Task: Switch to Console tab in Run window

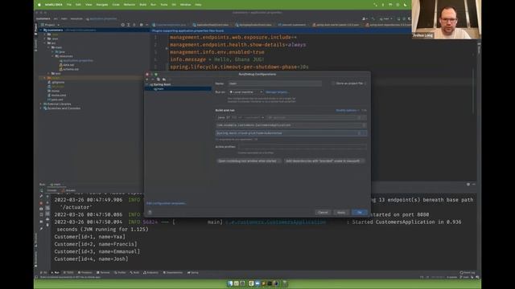Action: coord(51,190)
